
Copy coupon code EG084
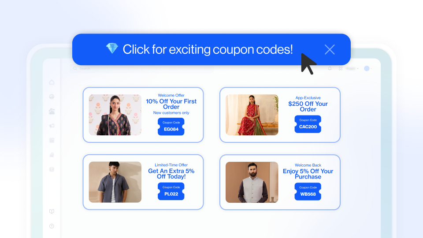171,126
